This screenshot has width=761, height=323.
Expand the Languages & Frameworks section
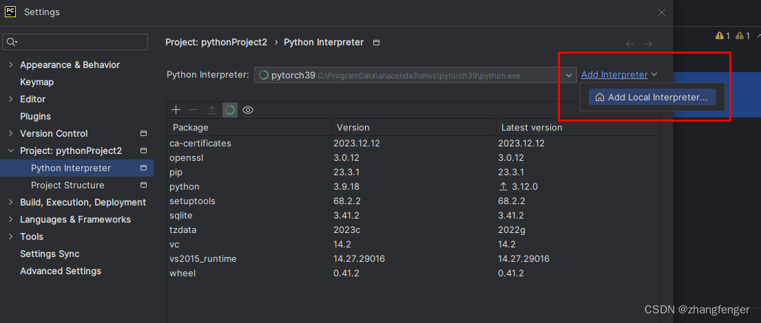click(11, 219)
